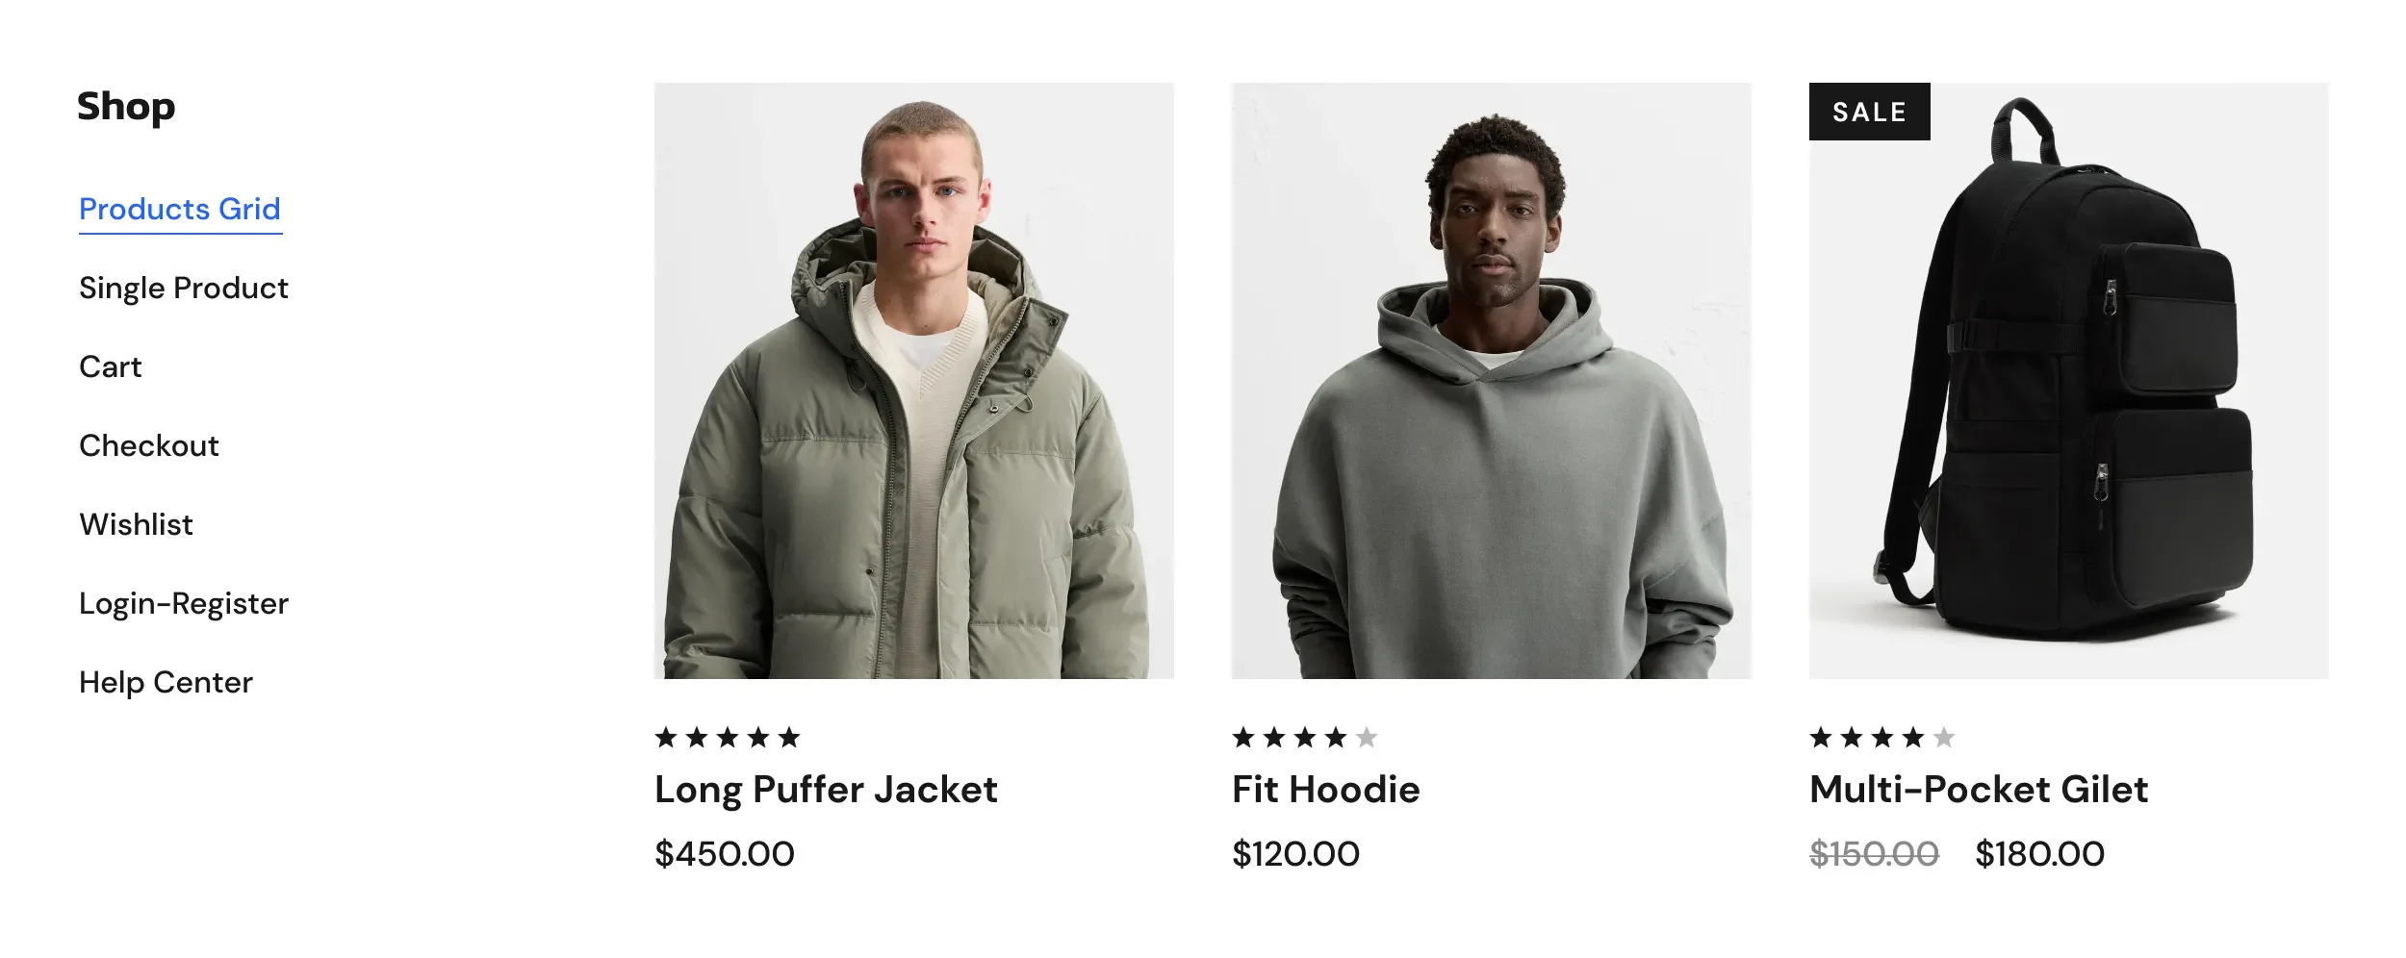The image size is (2406, 958).
Task: Click the star rating above Multi-Pocket Gilet
Action: pyautogui.click(x=1882, y=738)
